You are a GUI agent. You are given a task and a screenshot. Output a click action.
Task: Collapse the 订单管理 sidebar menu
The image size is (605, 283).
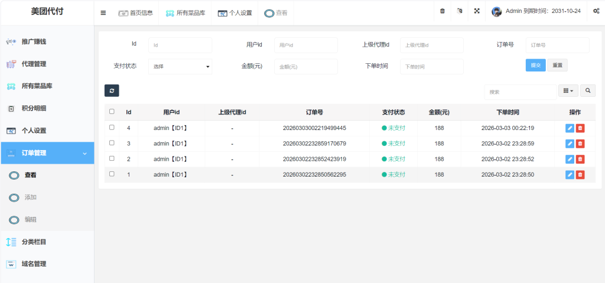coord(47,153)
